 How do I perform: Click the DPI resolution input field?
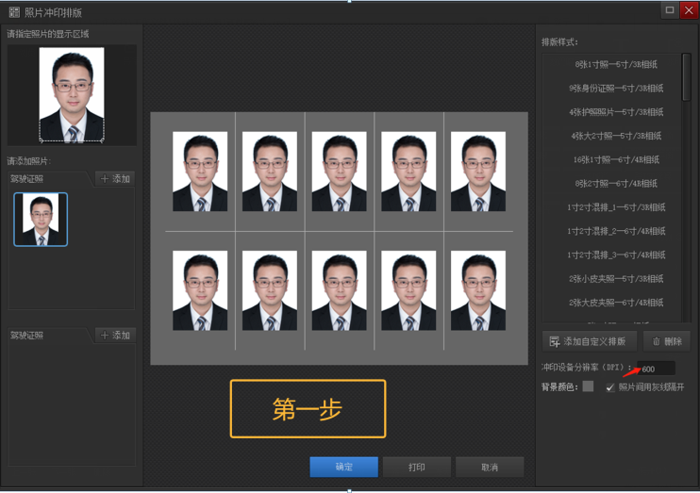coord(657,369)
